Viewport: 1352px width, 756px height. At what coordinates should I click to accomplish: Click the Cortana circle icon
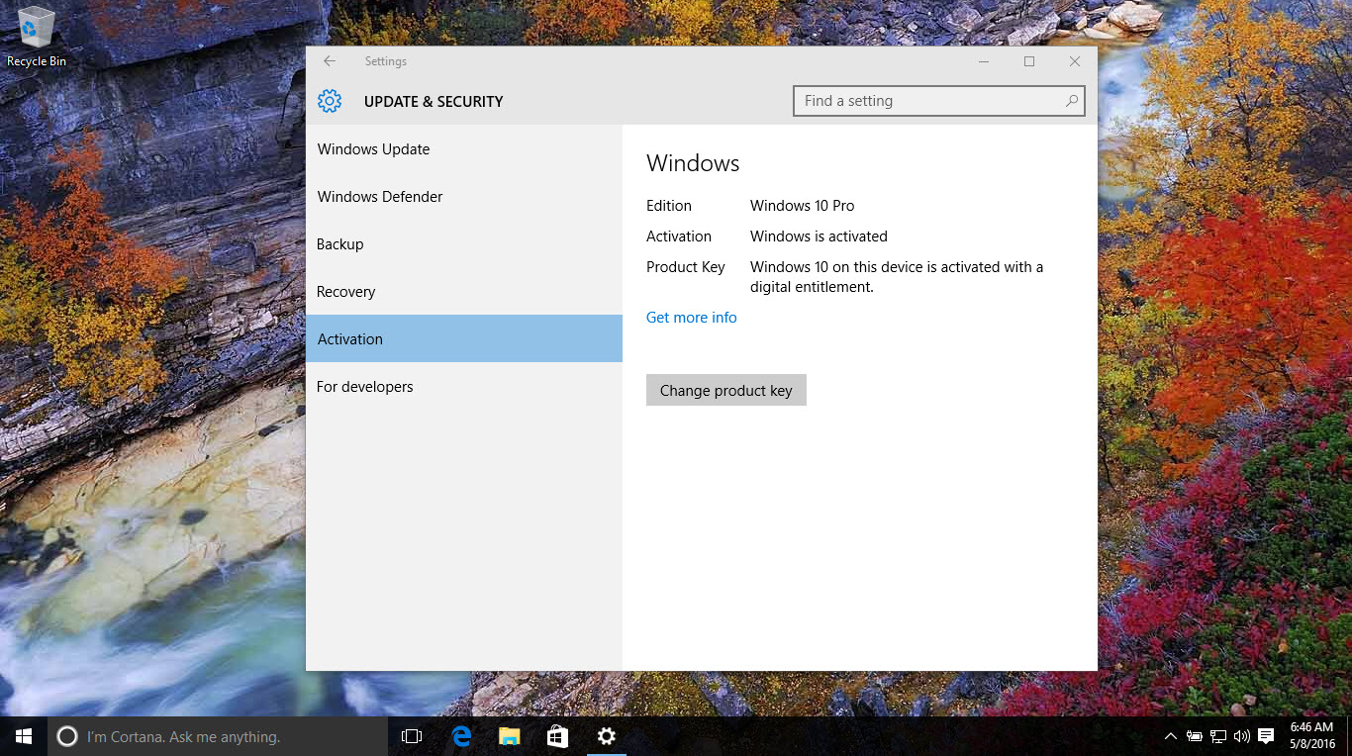[x=66, y=736]
